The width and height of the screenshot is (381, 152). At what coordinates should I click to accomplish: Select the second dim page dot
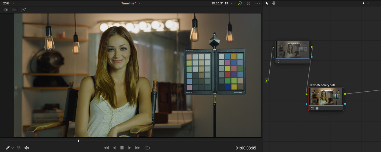368,3
